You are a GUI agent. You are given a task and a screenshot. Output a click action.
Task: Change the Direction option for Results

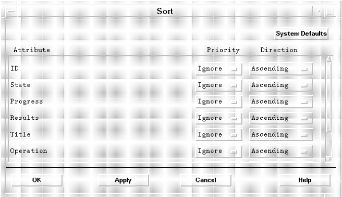(x=281, y=118)
